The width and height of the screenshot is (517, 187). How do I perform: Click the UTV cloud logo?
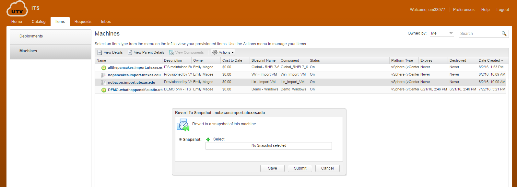click(17, 9)
